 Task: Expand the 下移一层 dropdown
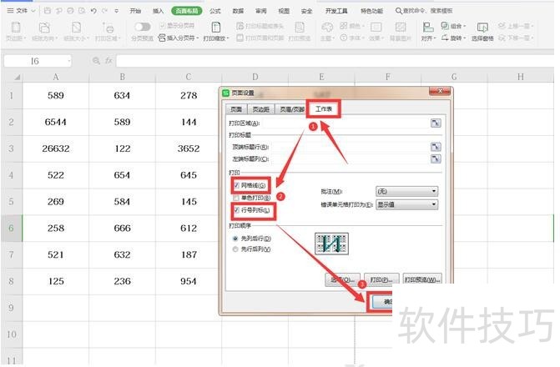532,38
